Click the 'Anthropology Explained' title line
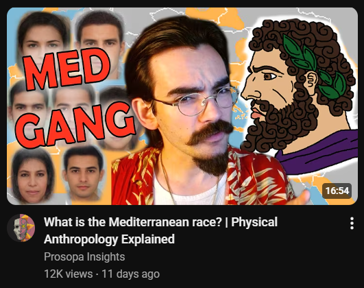This screenshot has width=364, height=288. click(109, 239)
